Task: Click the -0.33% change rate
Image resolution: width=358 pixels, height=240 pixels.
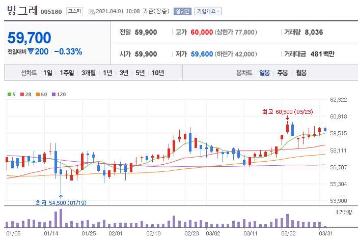Action: tap(68, 51)
